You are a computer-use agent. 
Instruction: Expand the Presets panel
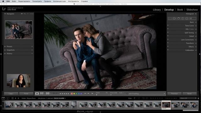[5, 46]
